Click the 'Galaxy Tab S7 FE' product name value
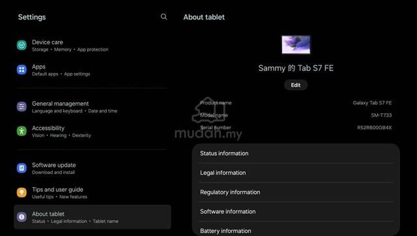Screen dimensions: 417x236 pos(372,103)
